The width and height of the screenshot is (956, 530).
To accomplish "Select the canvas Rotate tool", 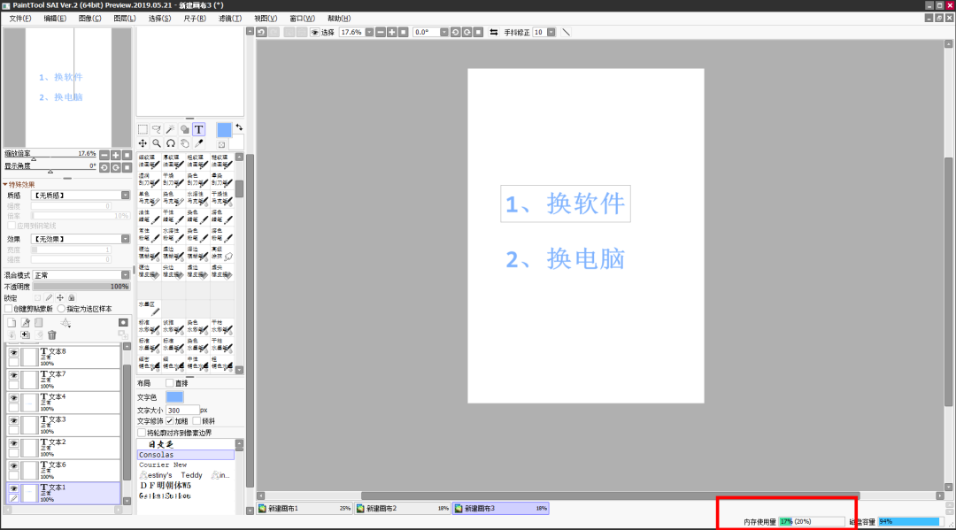I will [x=171, y=142].
